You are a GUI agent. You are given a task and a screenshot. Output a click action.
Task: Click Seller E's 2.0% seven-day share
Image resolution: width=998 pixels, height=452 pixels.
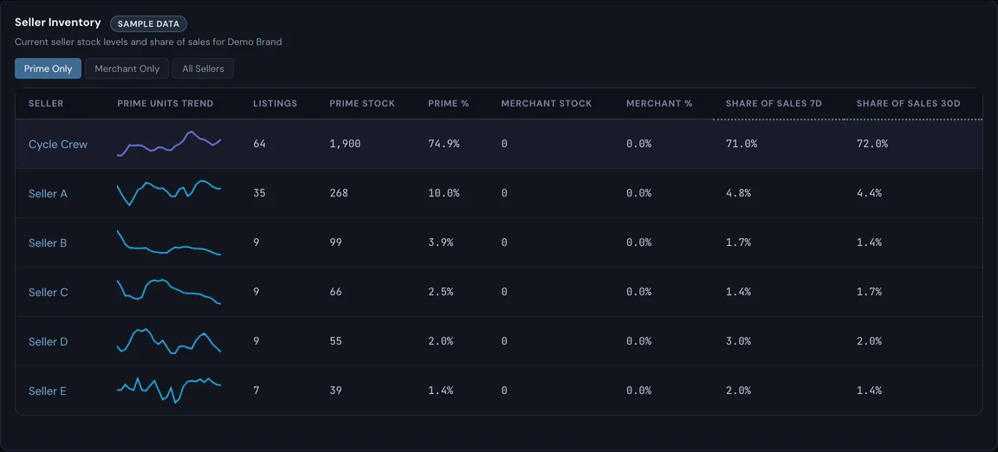pyautogui.click(x=738, y=391)
